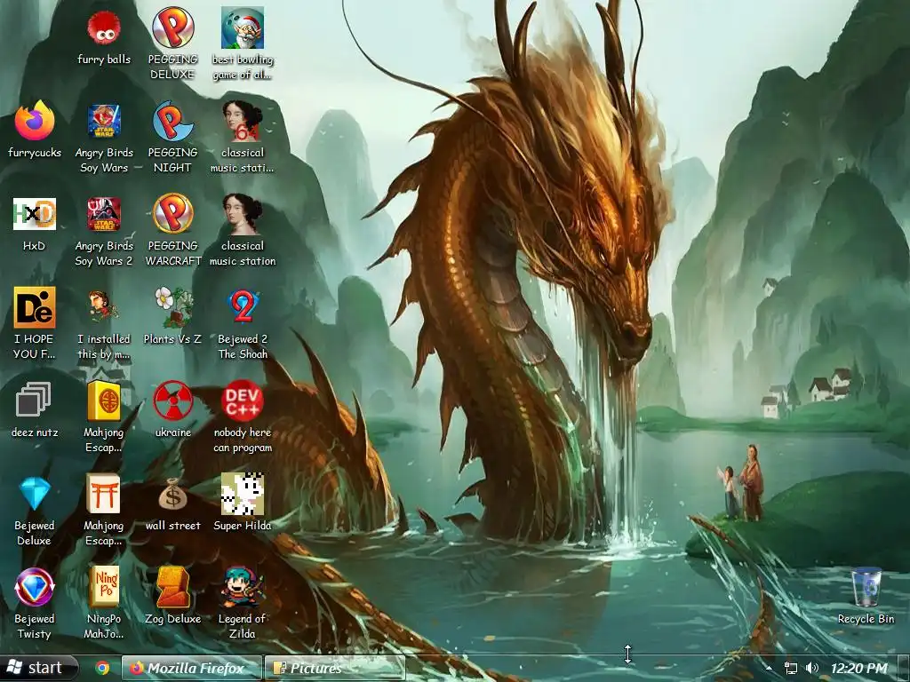
Task: Open the classical music station icon
Action: click(x=243, y=214)
